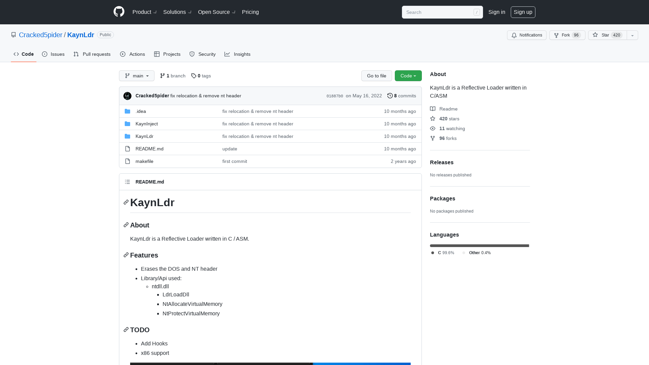Open the Readme link in About sidebar
The height and width of the screenshot is (365, 649).
tap(444, 109)
